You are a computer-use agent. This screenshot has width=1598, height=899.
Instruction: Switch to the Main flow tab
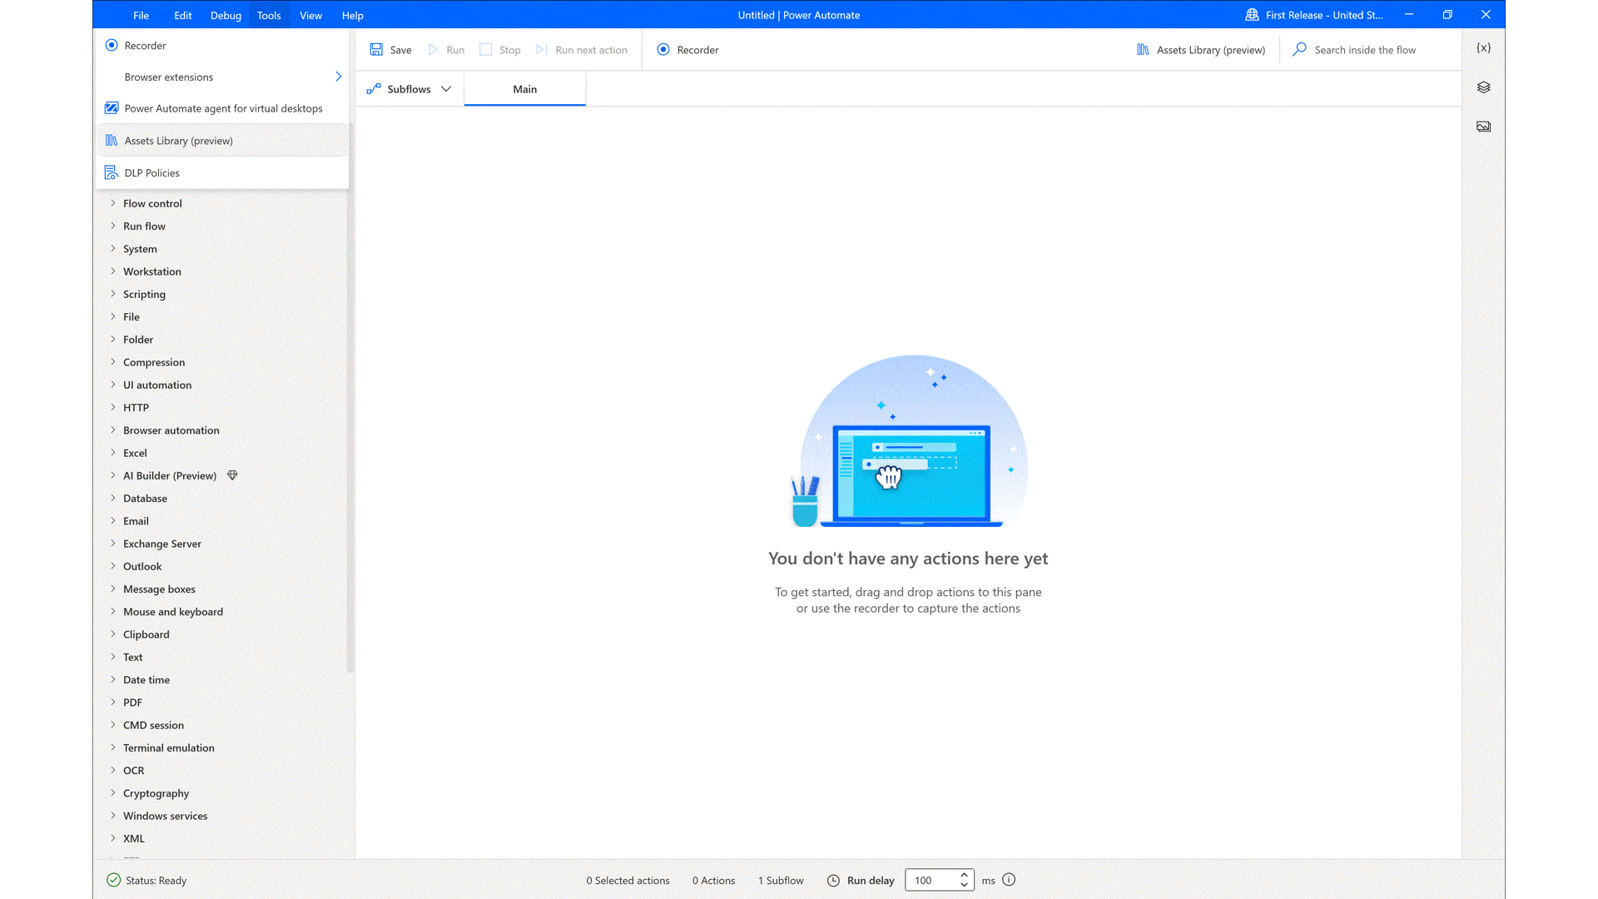tap(524, 89)
